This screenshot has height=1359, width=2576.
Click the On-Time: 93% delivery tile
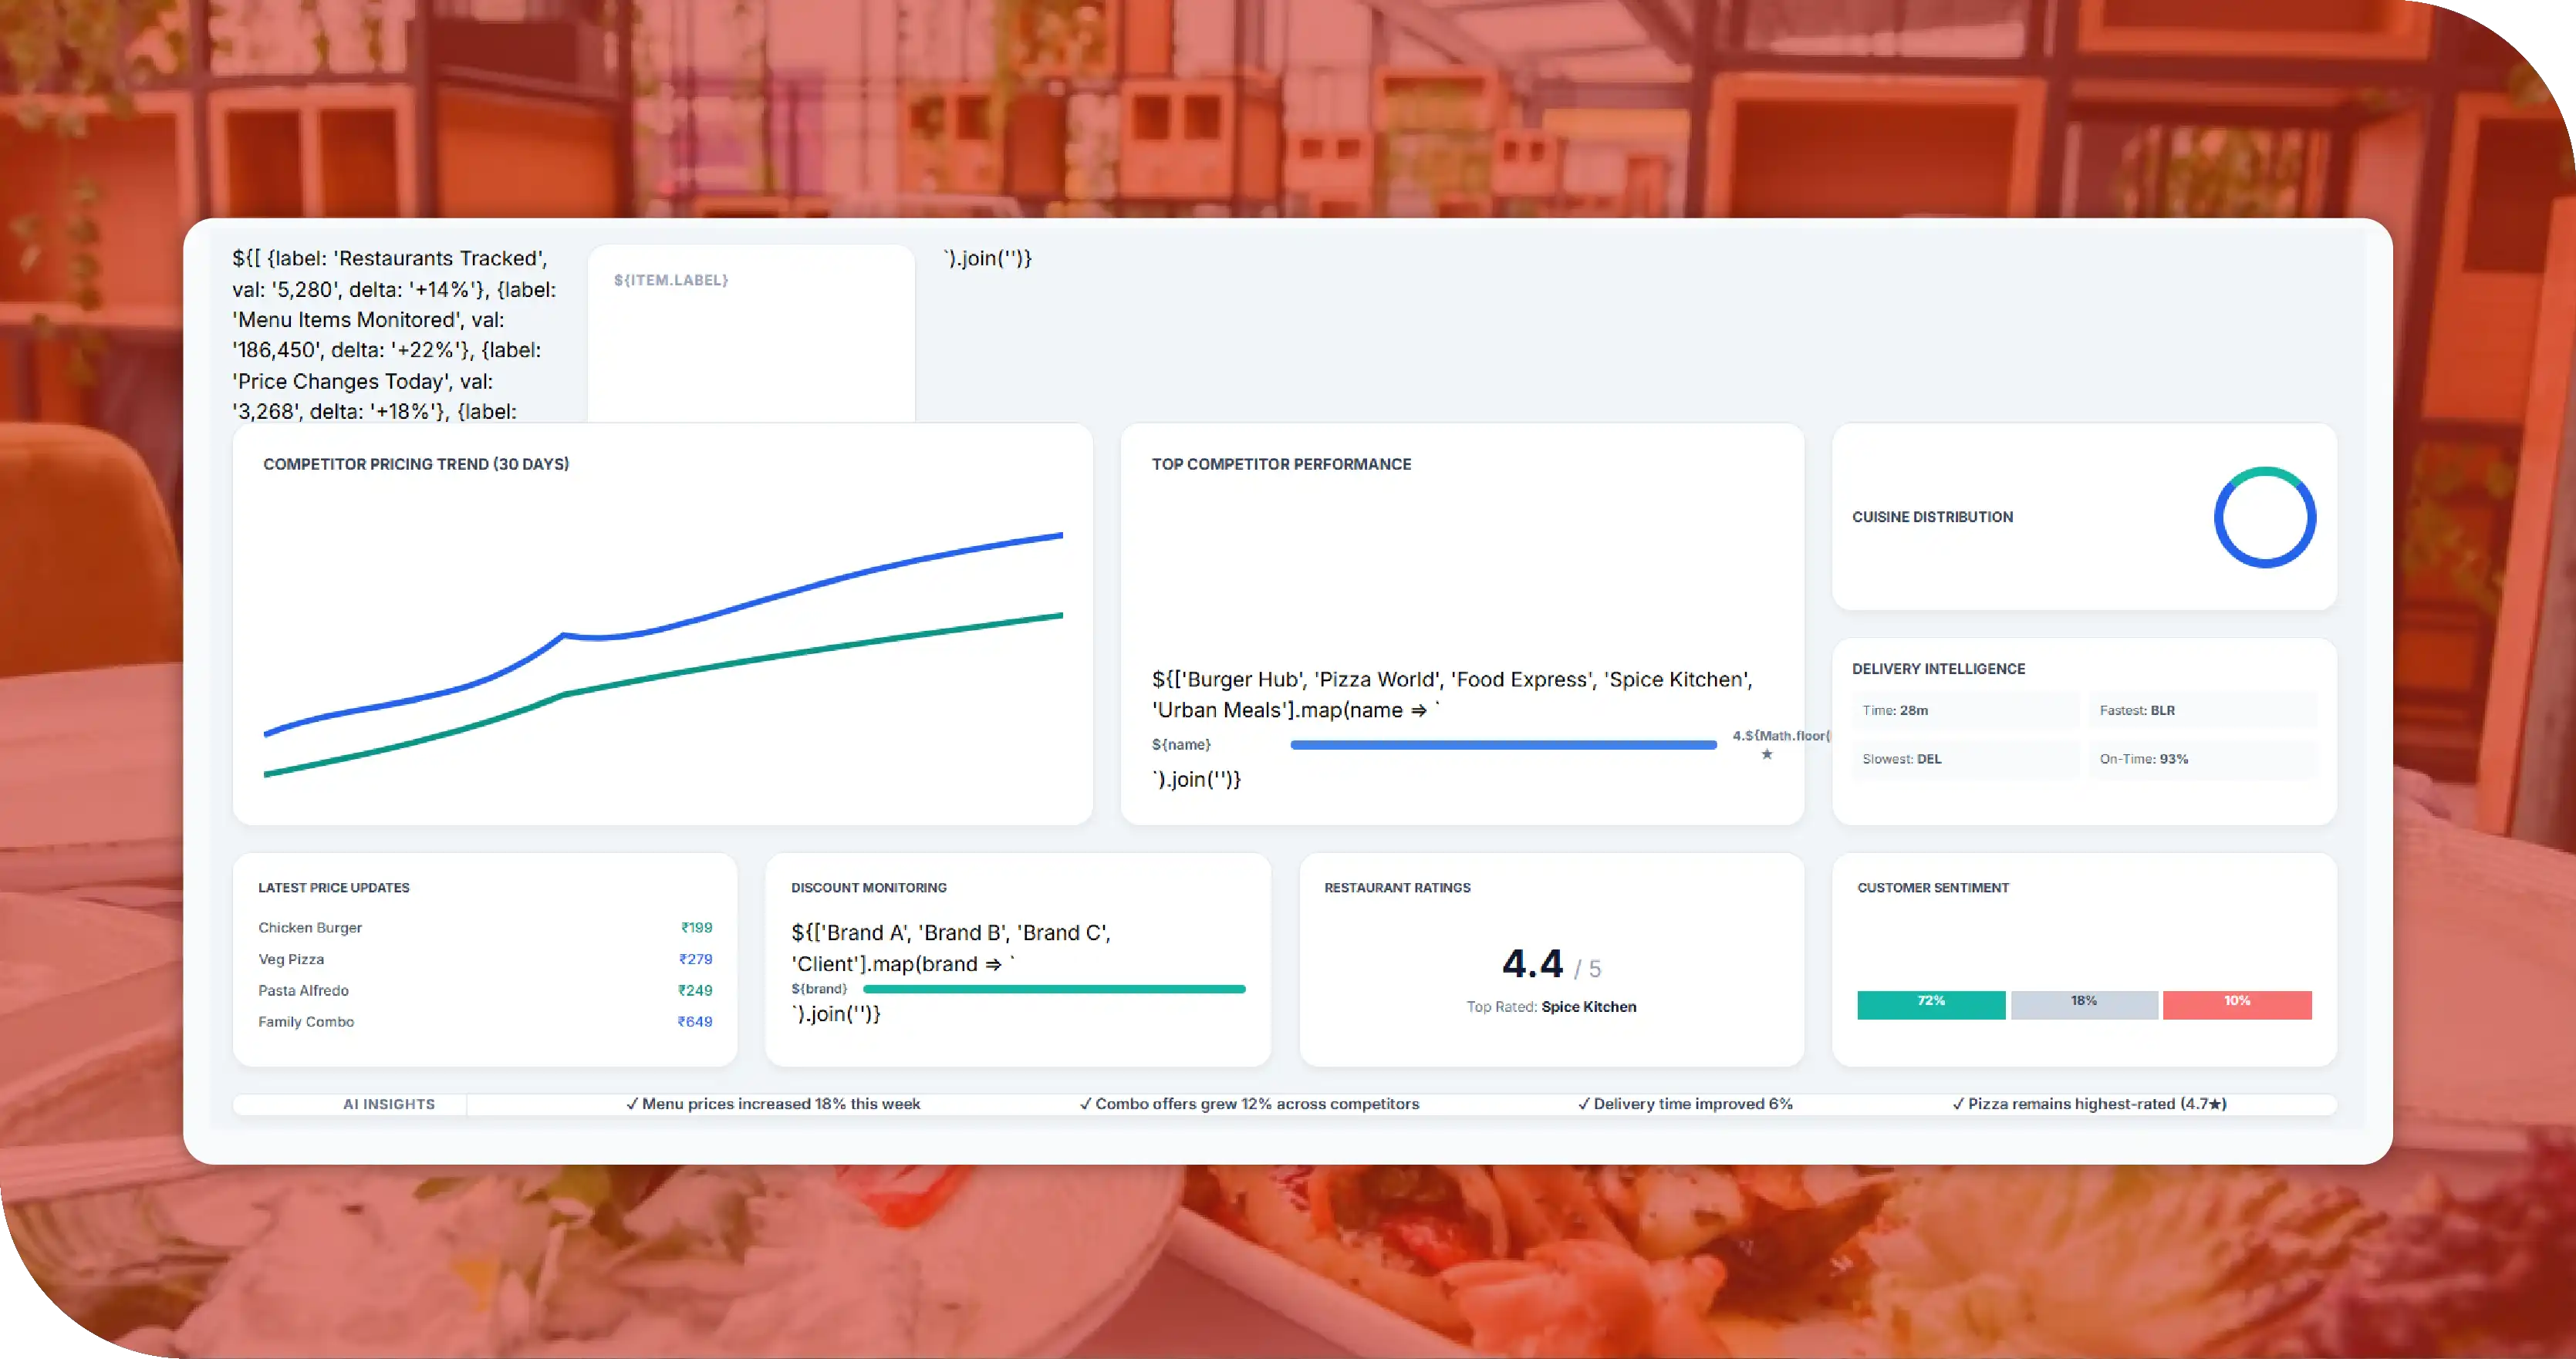pyautogui.click(x=2202, y=759)
